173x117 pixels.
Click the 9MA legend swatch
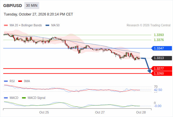[20, 81]
